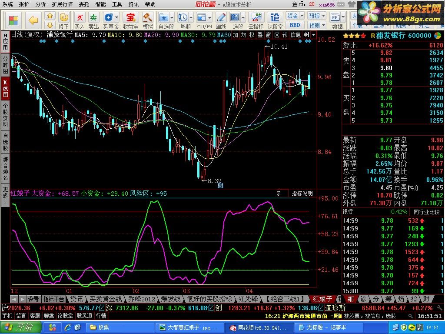This screenshot has width=445, height=334.
Task: Expand the F10/F9 dropdown arrow
Action: (209, 17)
